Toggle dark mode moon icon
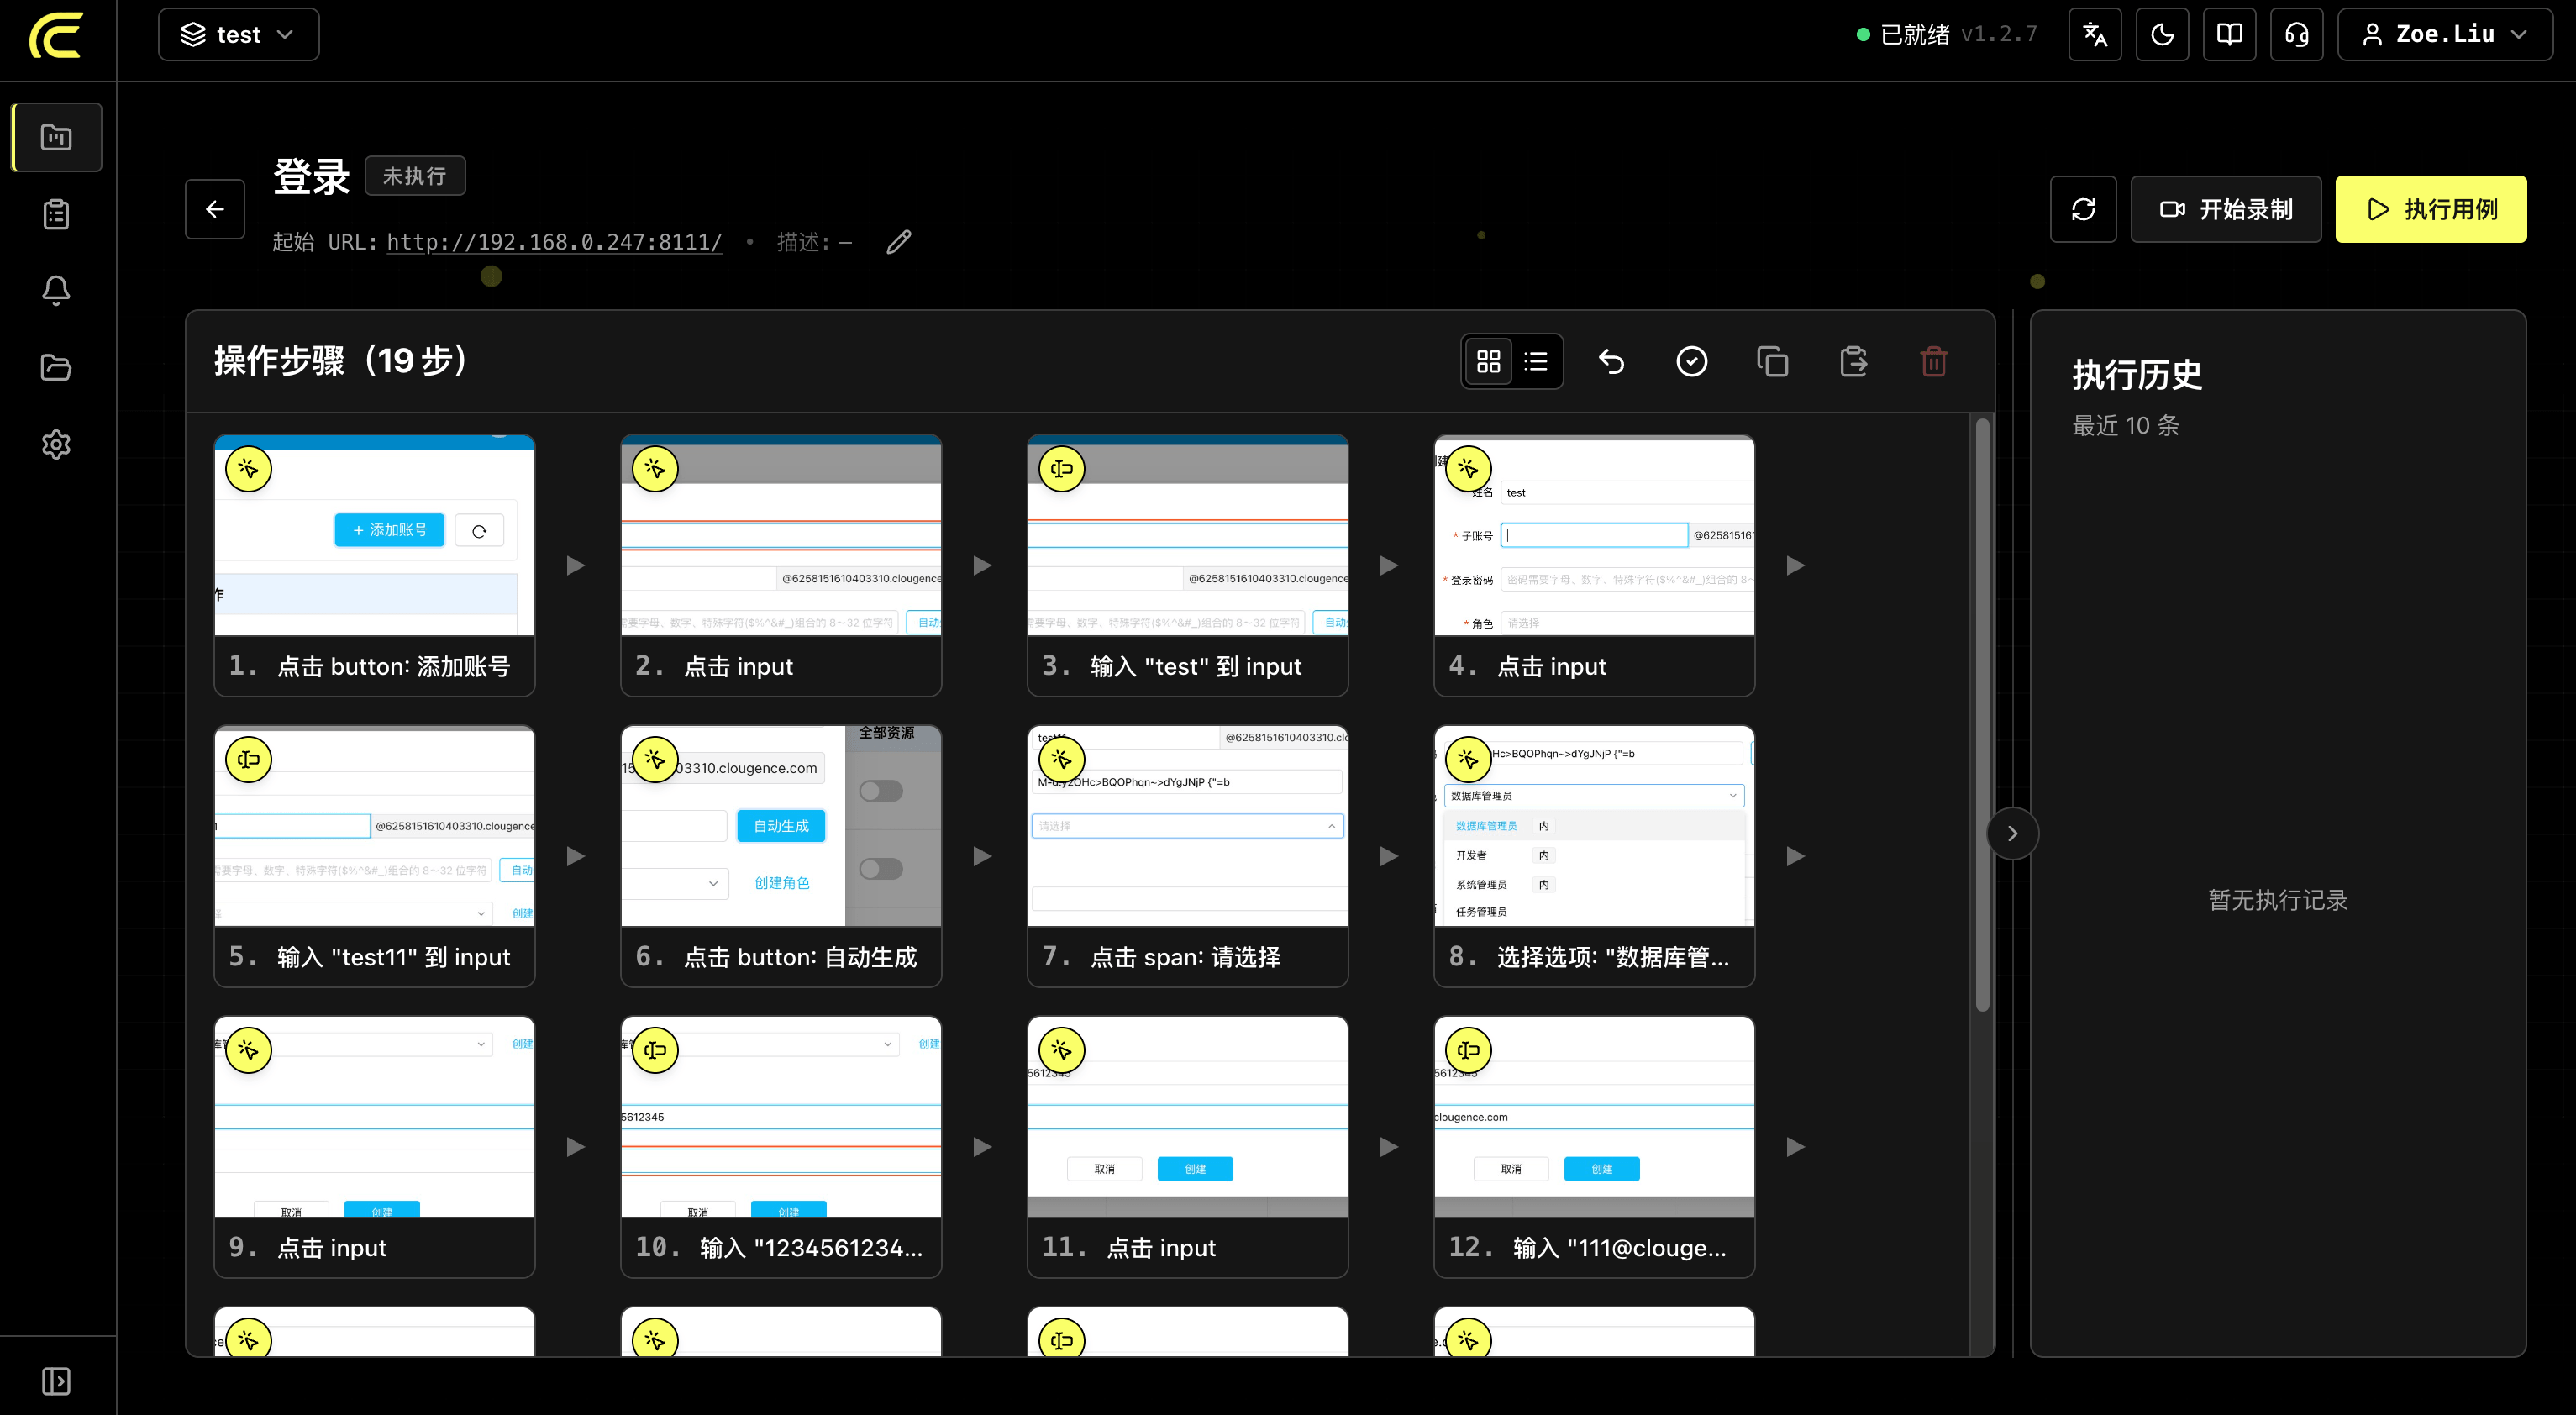The height and width of the screenshot is (1415, 2576). coord(2162,35)
